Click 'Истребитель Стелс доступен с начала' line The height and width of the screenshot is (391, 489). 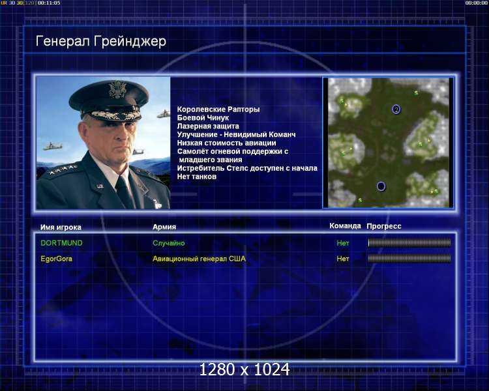(247, 168)
